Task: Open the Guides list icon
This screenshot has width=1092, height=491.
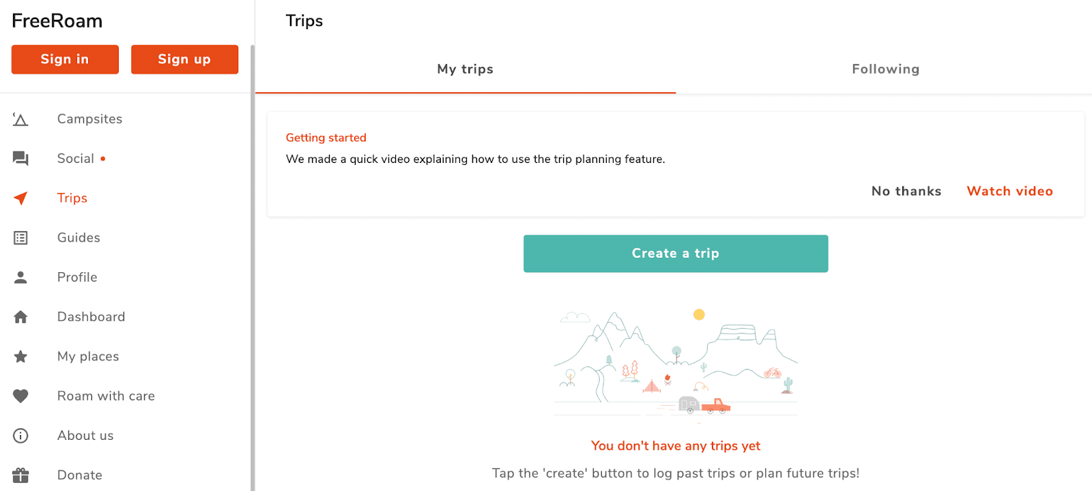Action: 20,238
